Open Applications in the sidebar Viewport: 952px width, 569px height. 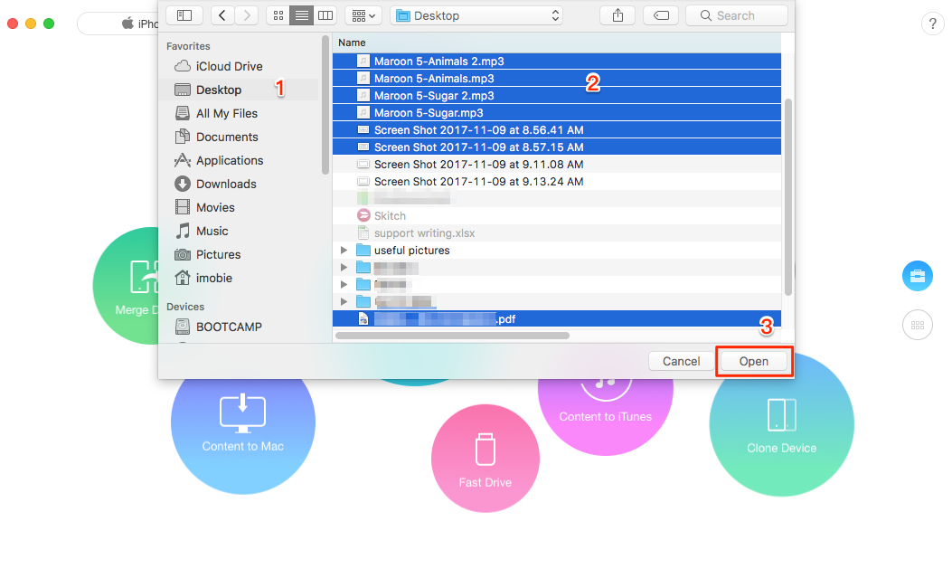(x=238, y=160)
